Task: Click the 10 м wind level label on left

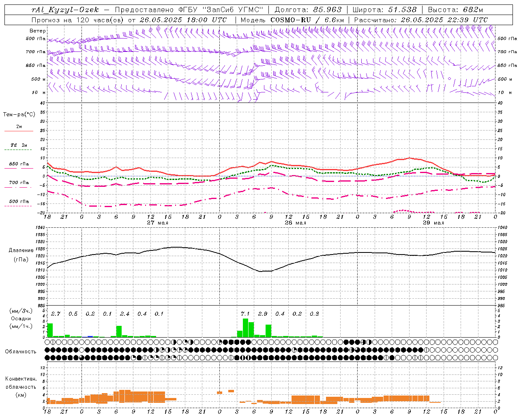Action: pyautogui.click(x=39, y=92)
